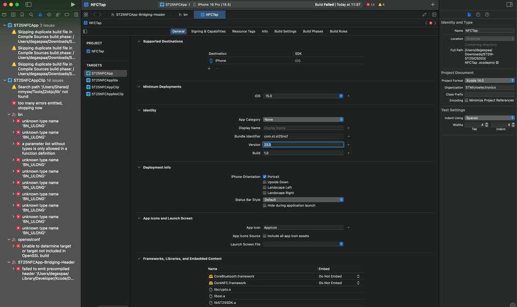Screen dimensions: 517x307
Task: Open the Find navigator magnifier icon
Action: click(x=31, y=14)
